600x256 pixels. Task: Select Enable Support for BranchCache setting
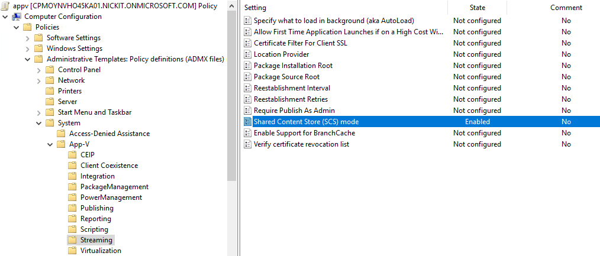(x=304, y=133)
